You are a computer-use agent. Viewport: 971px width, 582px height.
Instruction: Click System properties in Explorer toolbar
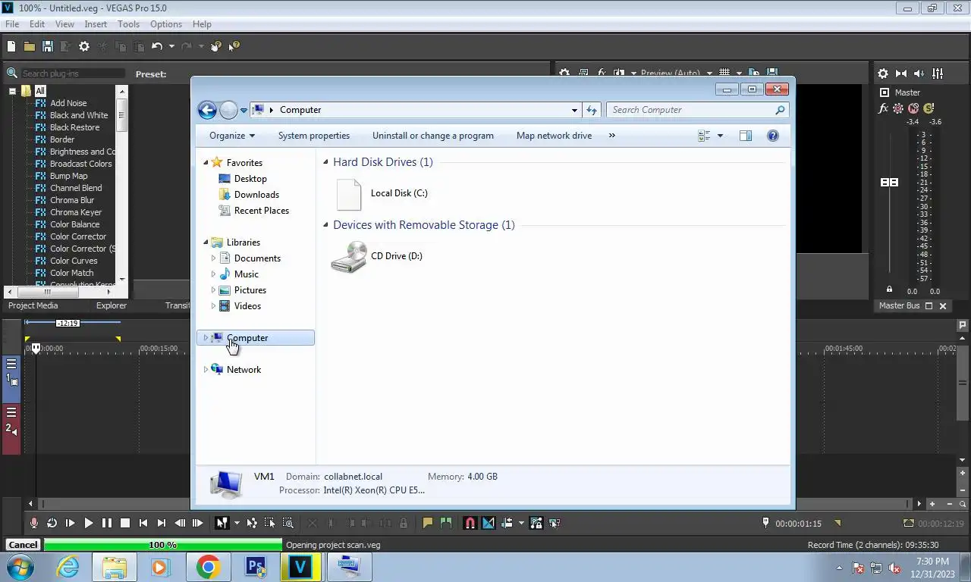(314, 136)
